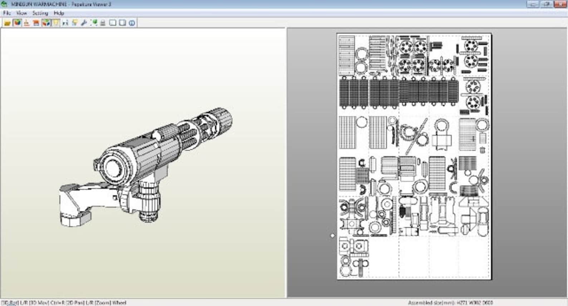Click the green arrow export icon
568x306 pixels.
[x=94, y=23]
